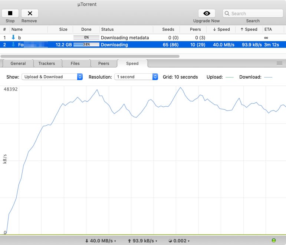
Task: Click the Upload green line legend swatch
Action: (x=230, y=77)
